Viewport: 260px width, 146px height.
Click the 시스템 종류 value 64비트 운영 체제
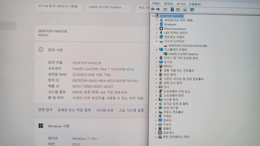click(85, 92)
